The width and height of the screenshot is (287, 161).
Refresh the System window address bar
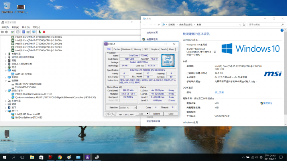click(244, 25)
